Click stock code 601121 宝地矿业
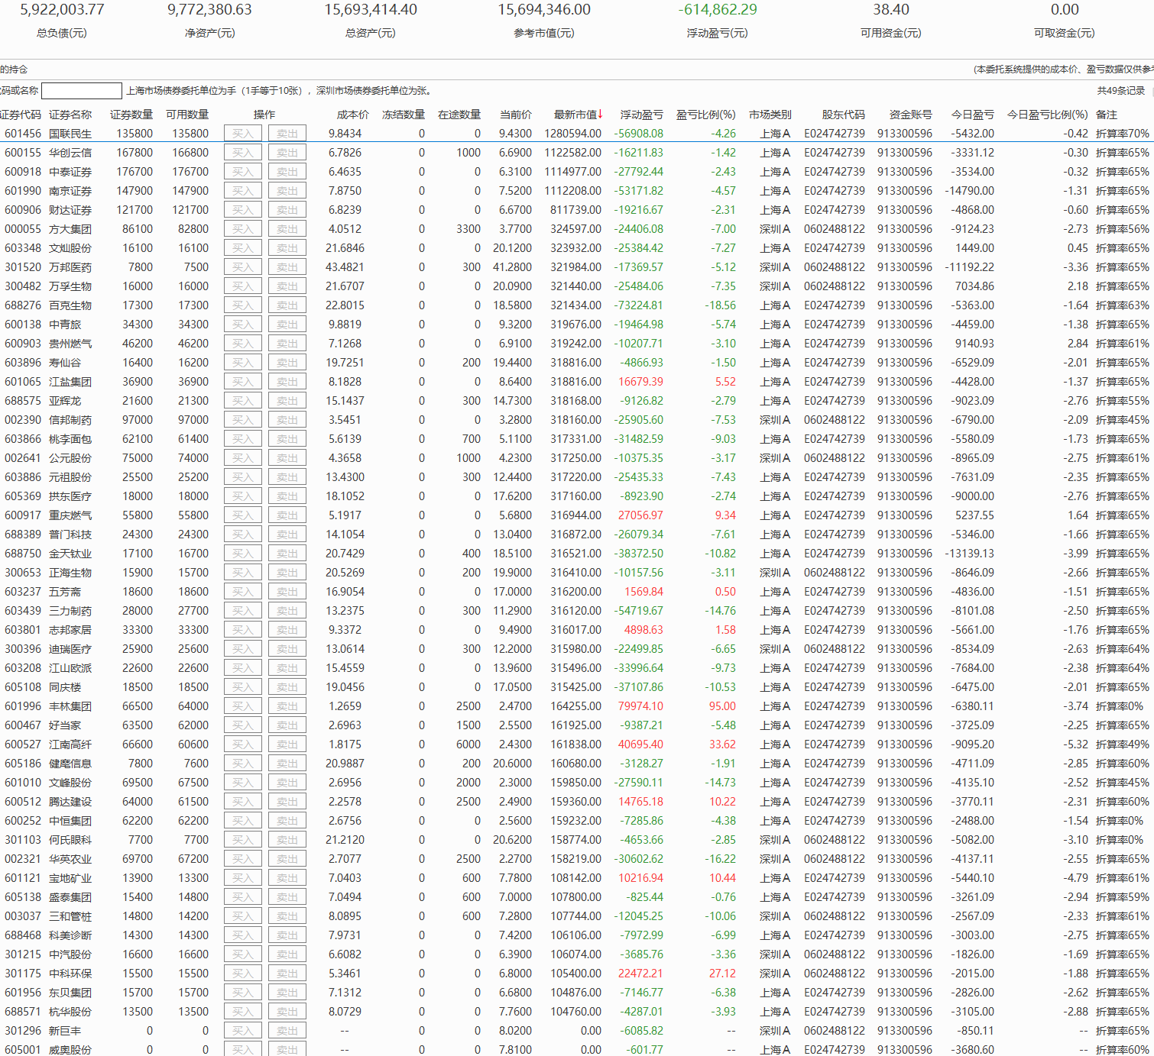 coord(23,878)
